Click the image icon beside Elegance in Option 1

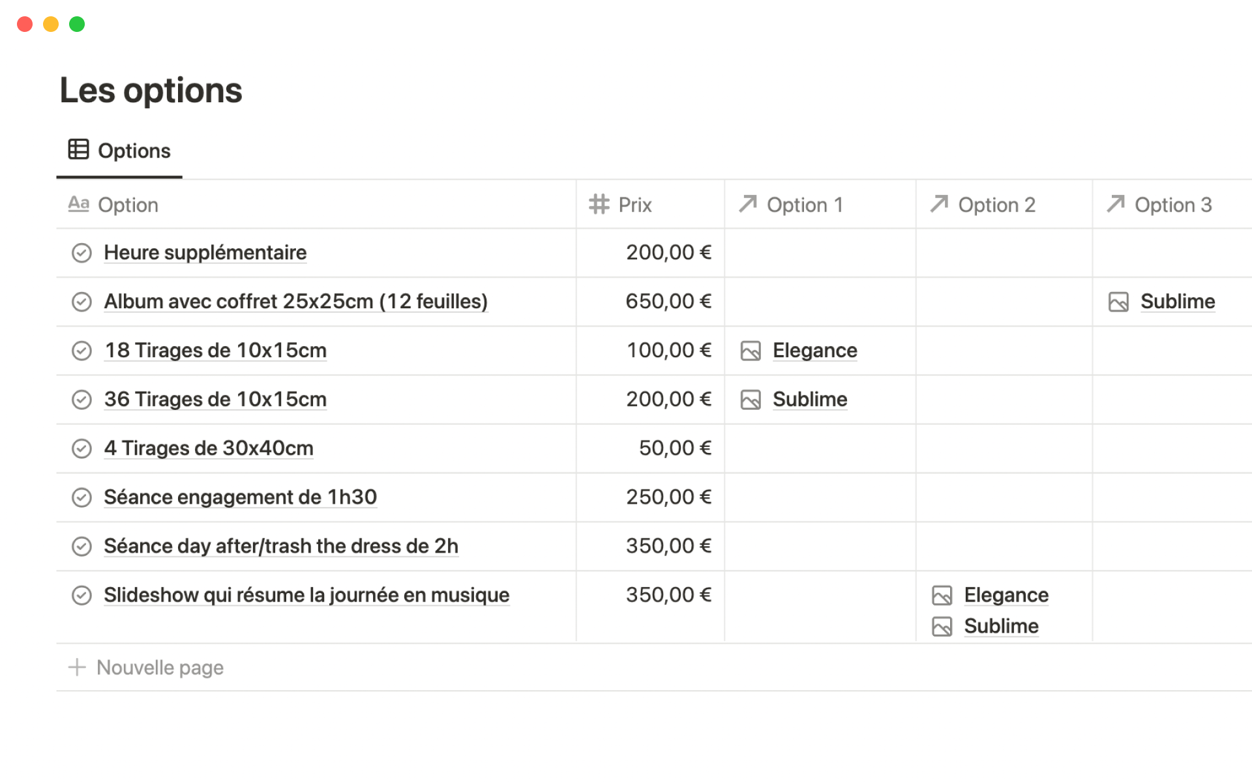(x=751, y=351)
